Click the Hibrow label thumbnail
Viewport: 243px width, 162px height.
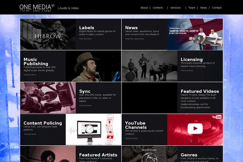48,34
